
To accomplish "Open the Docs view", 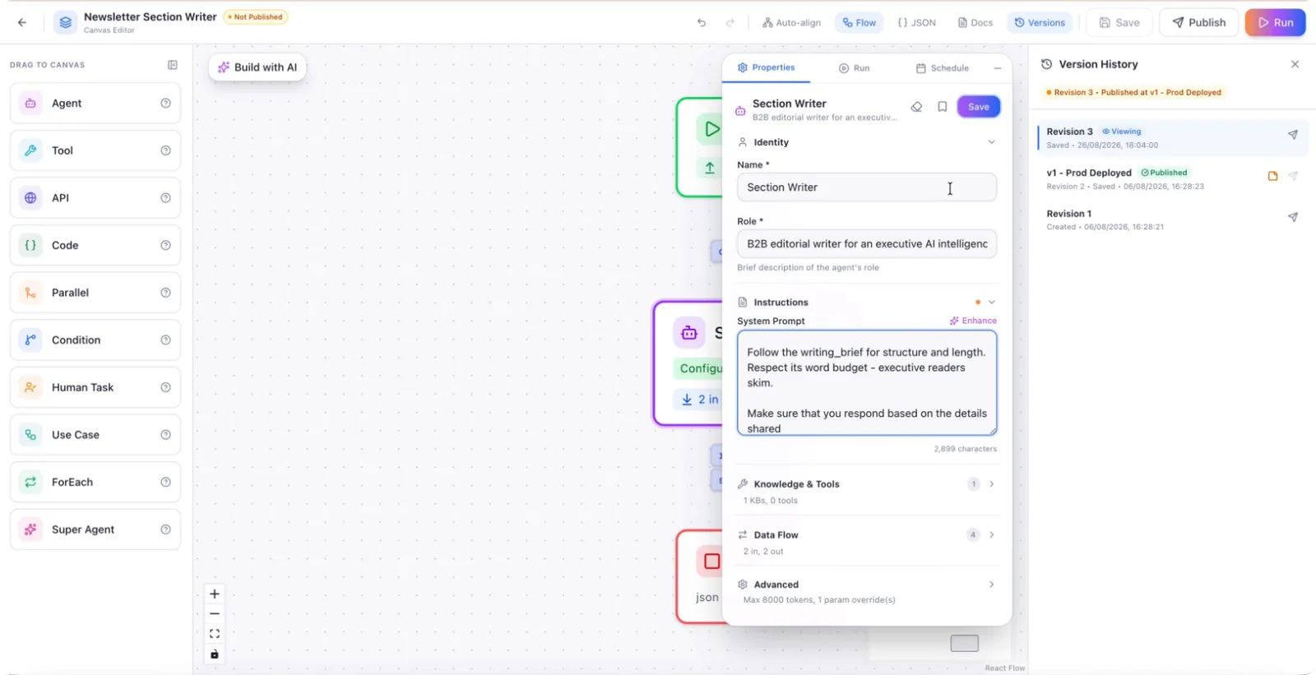I will pyautogui.click(x=975, y=23).
